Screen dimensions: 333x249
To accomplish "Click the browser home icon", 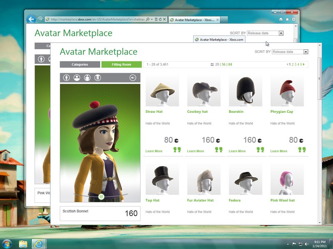I will tap(281, 19).
